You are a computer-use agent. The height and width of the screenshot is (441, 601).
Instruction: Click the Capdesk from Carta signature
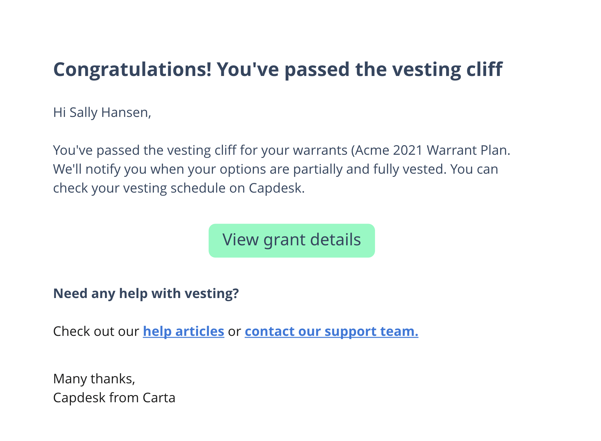tap(114, 398)
